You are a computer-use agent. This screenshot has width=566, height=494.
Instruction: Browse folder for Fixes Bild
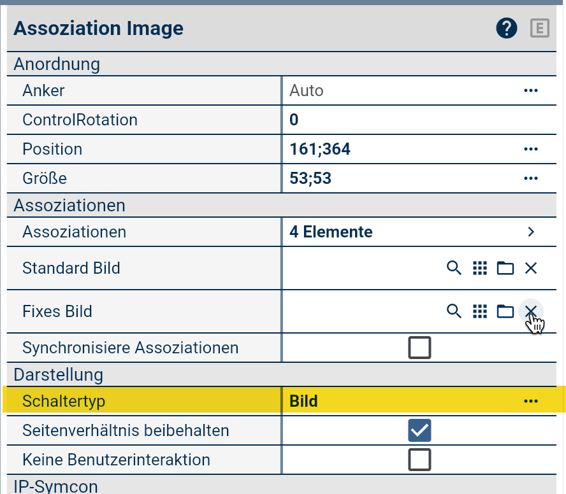pos(505,311)
